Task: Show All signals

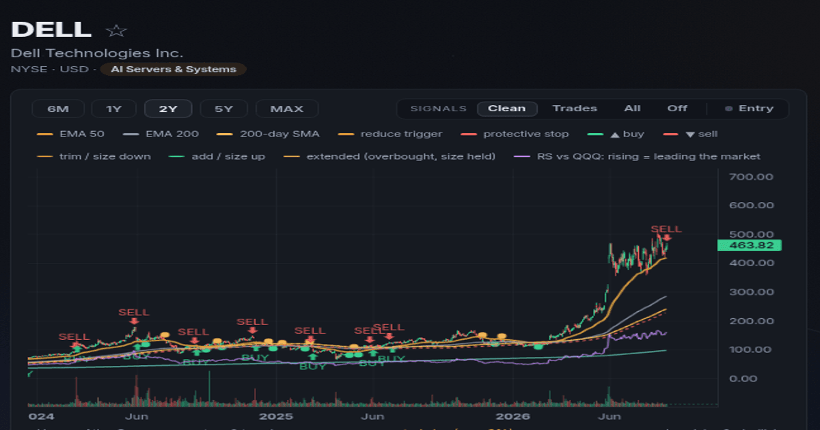Action: 632,109
